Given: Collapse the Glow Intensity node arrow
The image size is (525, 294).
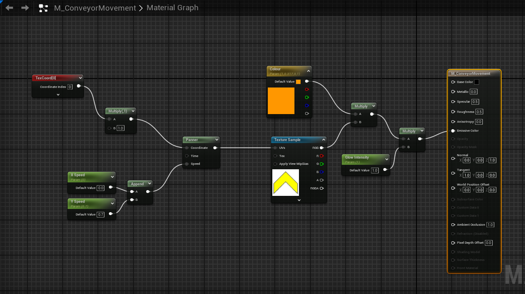Looking at the screenshot, I should (386, 159).
